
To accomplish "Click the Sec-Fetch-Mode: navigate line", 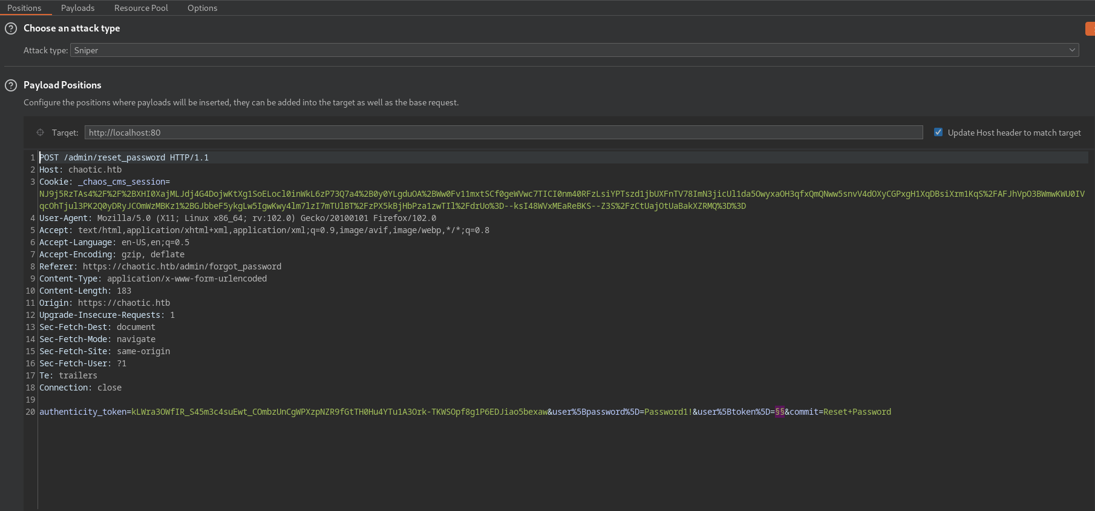I will point(97,339).
